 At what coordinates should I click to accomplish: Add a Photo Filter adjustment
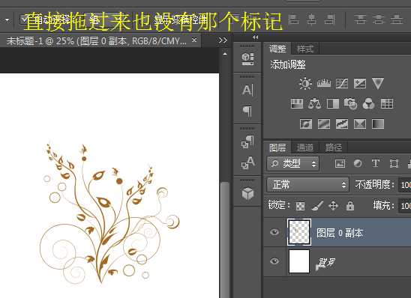pyautogui.click(x=350, y=103)
